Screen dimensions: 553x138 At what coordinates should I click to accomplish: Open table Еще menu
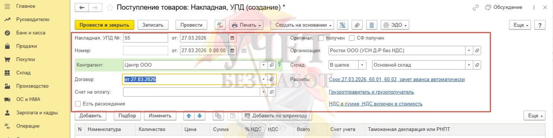pyautogui.click(x=534, y=115)
